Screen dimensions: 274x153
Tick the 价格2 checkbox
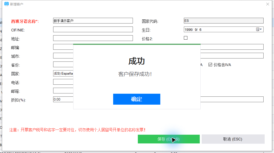(185, 38)
